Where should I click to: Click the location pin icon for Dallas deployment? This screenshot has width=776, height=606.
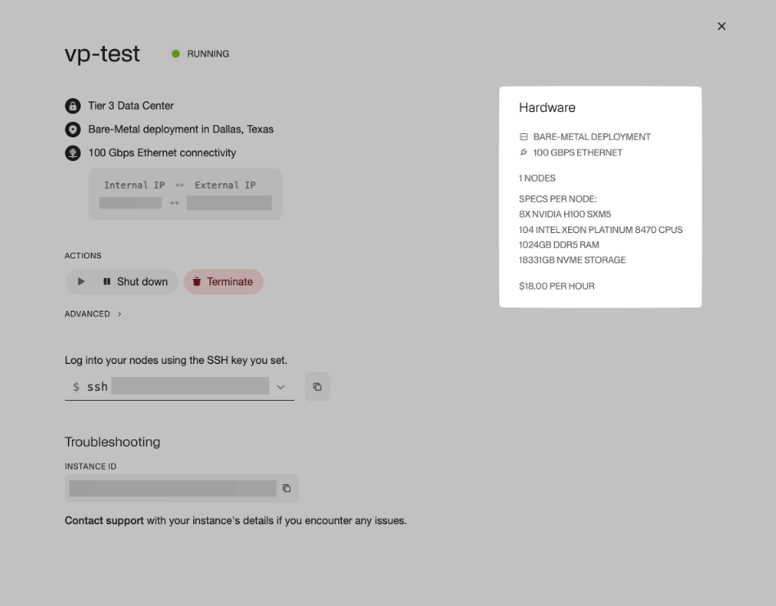pos(73,129)
